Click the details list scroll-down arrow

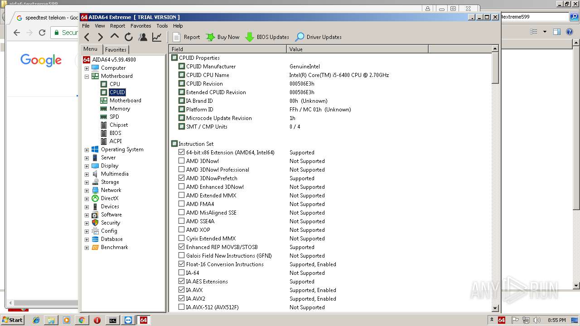pyautogui.click(x=495, y=308)
